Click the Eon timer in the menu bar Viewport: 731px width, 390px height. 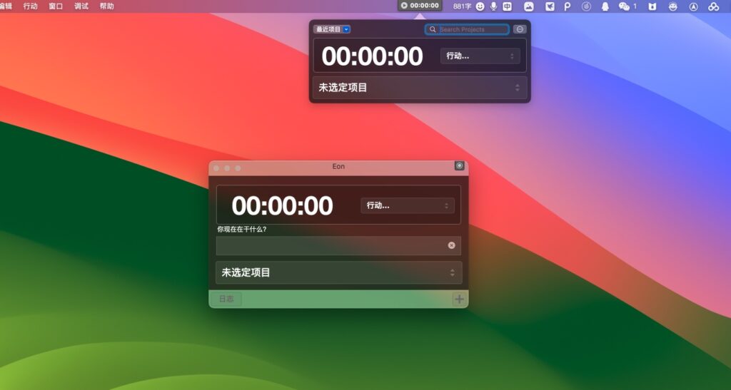tap(420, 6)
